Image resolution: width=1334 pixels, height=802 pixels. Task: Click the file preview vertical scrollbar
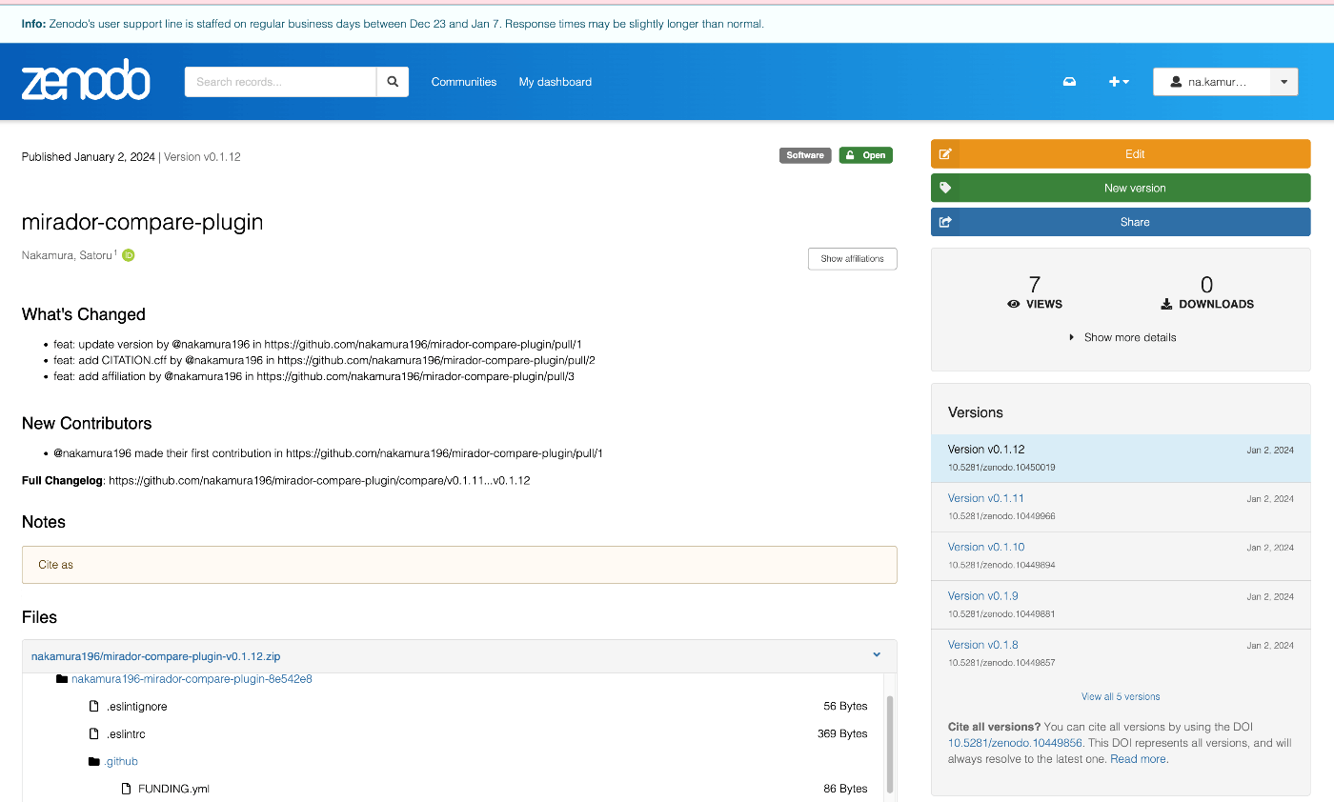click(x=890, y=743)
